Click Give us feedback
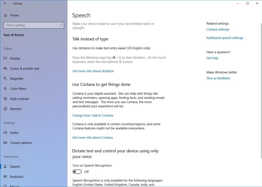Viewport: 262px width, 187px height. coord(218,78)
